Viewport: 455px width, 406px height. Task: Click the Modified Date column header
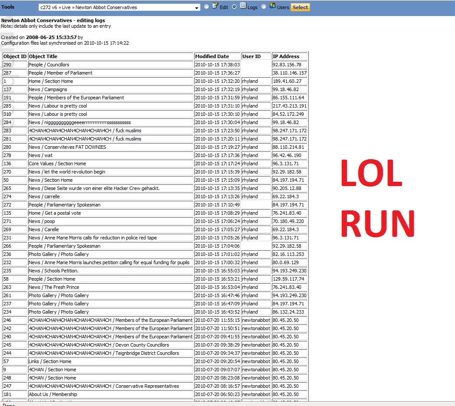(217, 56)
